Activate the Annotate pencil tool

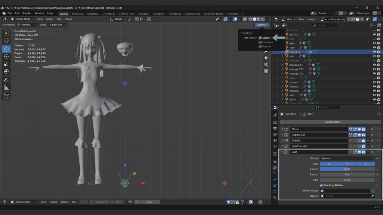click(x=6, y=80)
